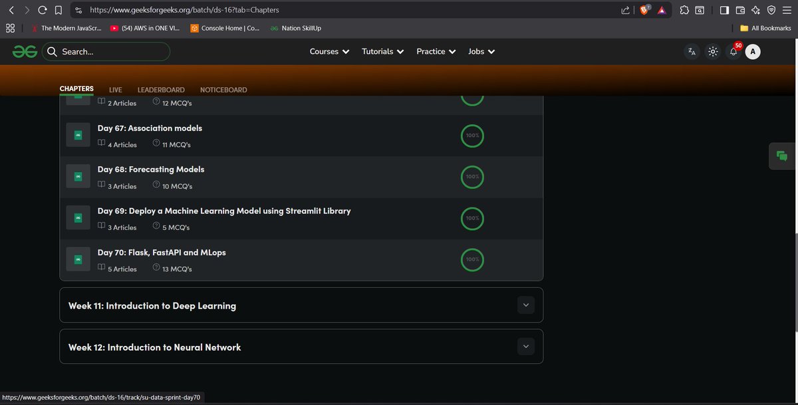Expand Week 12 chevron
The width and height of the screenshot is (798, 405).
pos(526,346)
